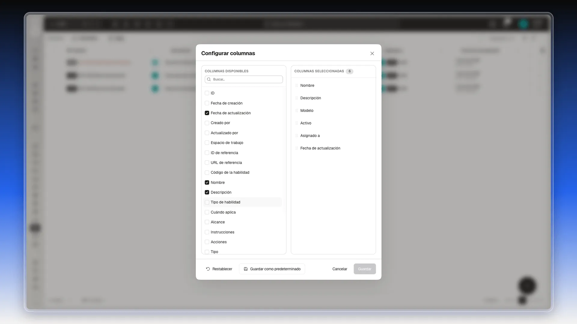The image size is (577, 324).
Task: Click the drag handle next to Modelo
Action: coord(297,111)
